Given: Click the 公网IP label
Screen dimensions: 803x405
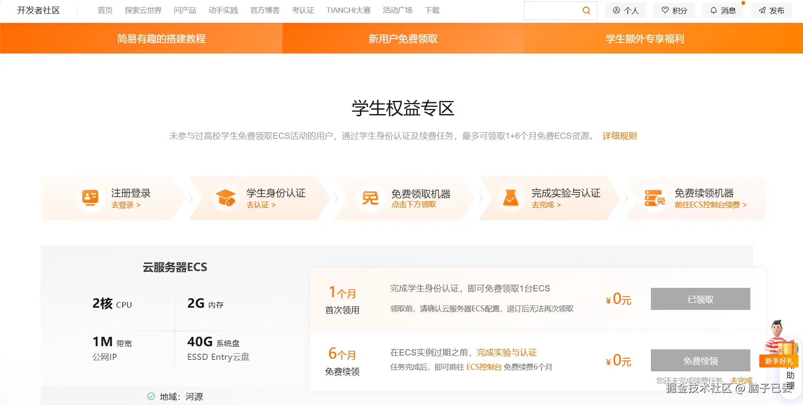Looking at the screenshot, I should [x=105, y=357].
